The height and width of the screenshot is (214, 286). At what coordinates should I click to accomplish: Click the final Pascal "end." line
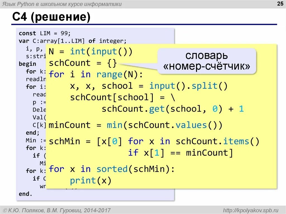(25, 194)
